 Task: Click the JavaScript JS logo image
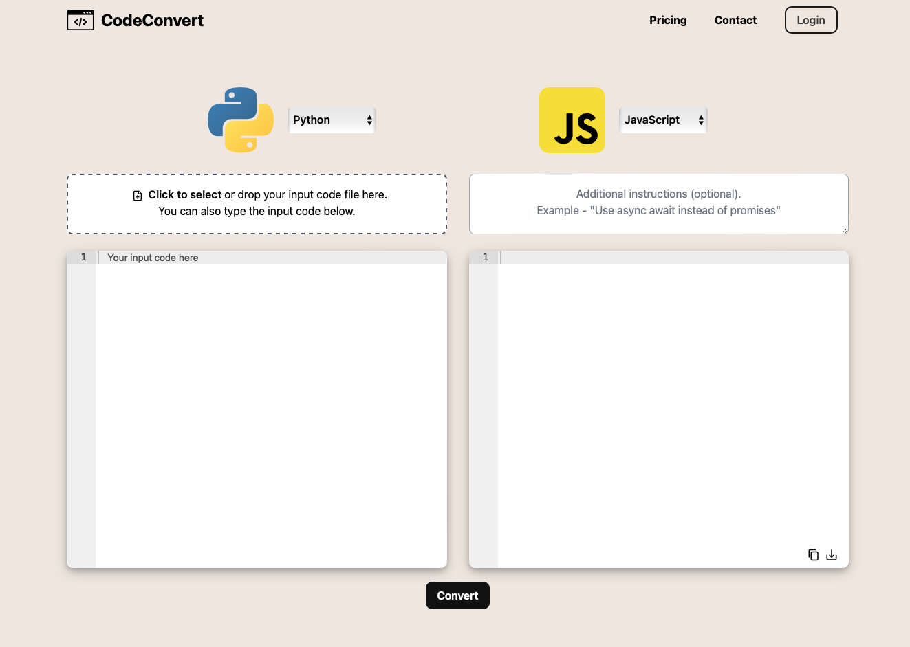click(572, 120)
